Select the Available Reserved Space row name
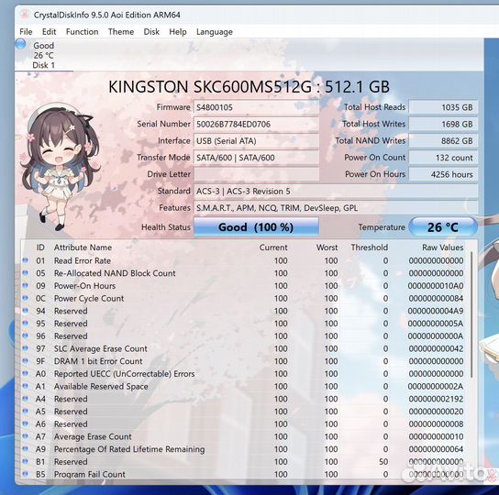The image size is (499, 495). (x=101, y=386)
